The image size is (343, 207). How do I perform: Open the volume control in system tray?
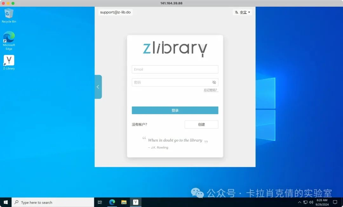(x=311, y=202)
